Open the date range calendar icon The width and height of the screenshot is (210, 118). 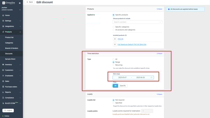pos(151,77)
